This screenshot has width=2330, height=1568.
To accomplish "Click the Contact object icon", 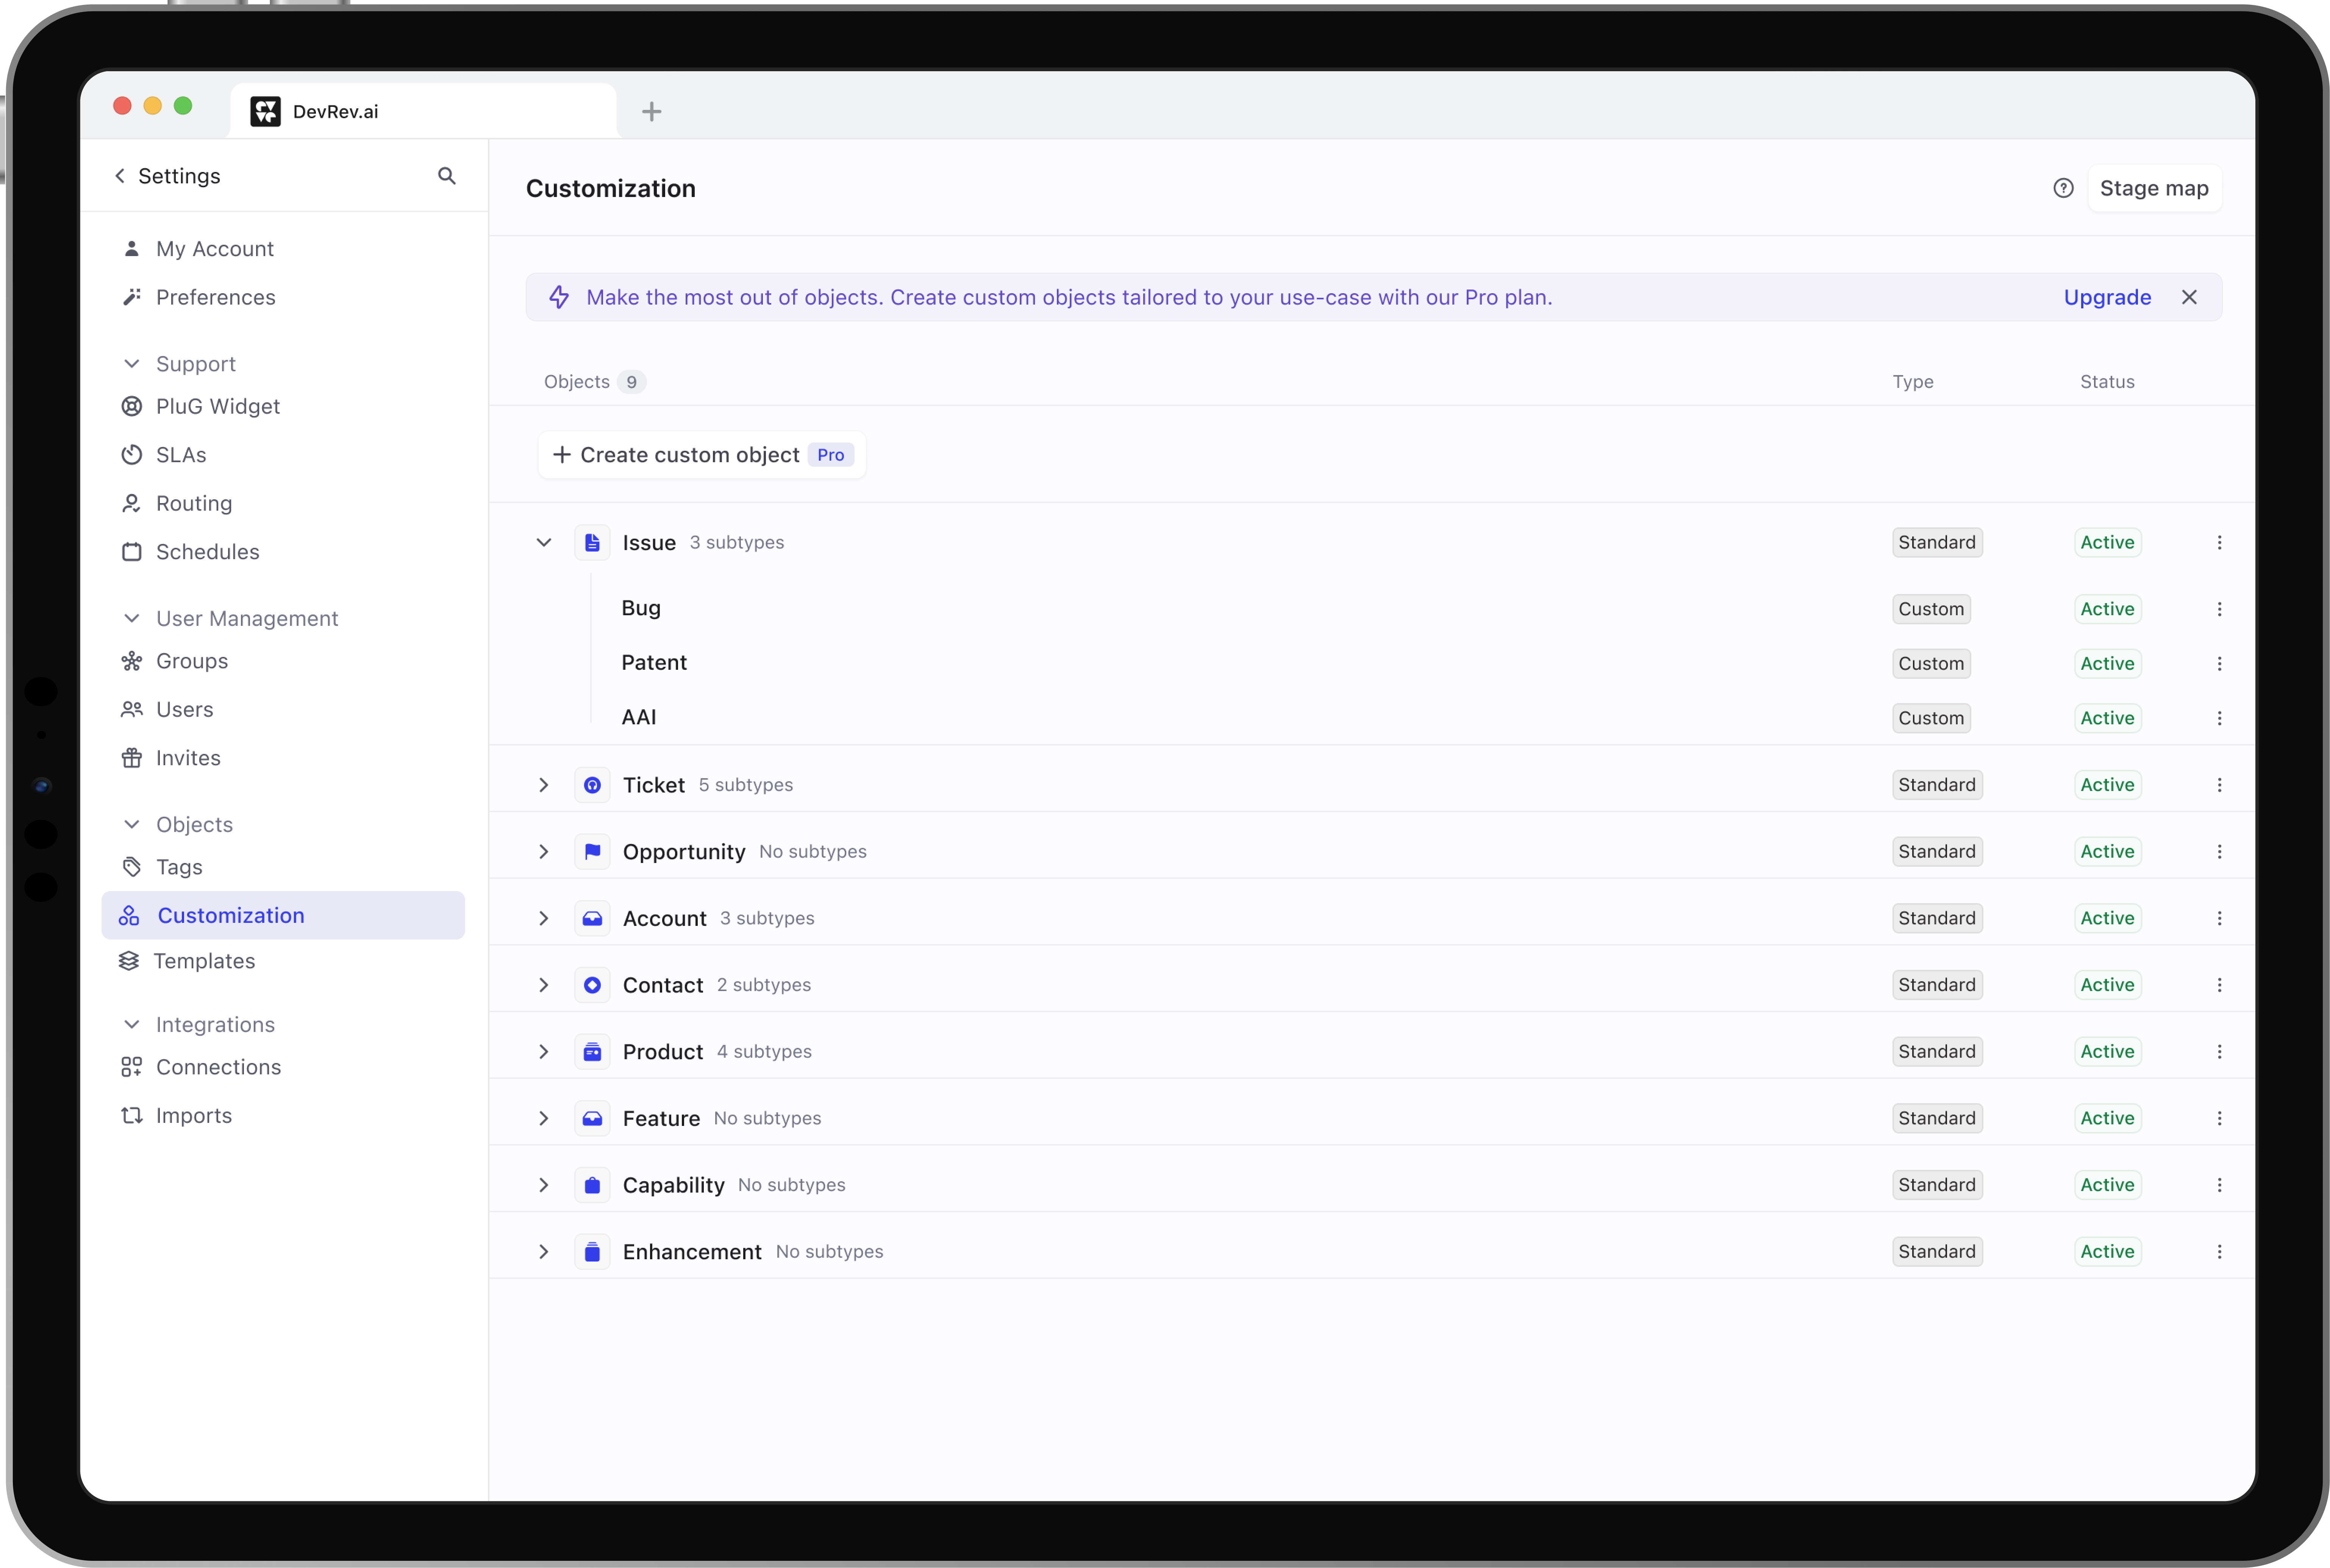I will [592, 985].
